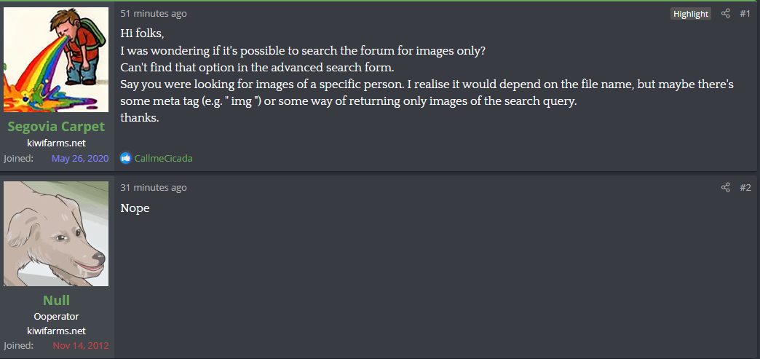
Task: Click the "51 minutes ago" timestamp
Action: 154,14
